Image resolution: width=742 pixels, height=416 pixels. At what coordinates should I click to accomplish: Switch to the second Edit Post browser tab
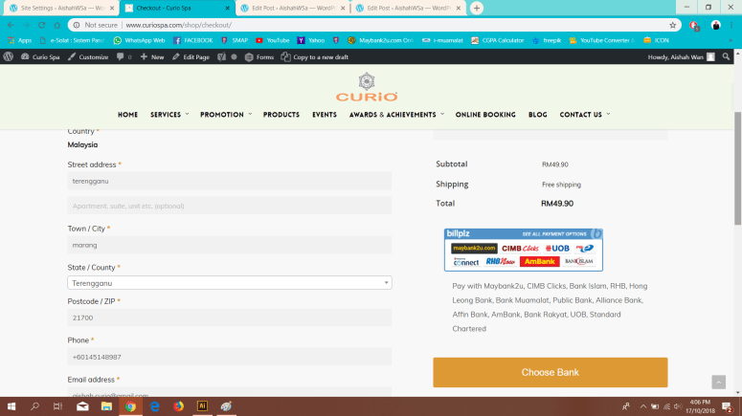coord(409,8)
